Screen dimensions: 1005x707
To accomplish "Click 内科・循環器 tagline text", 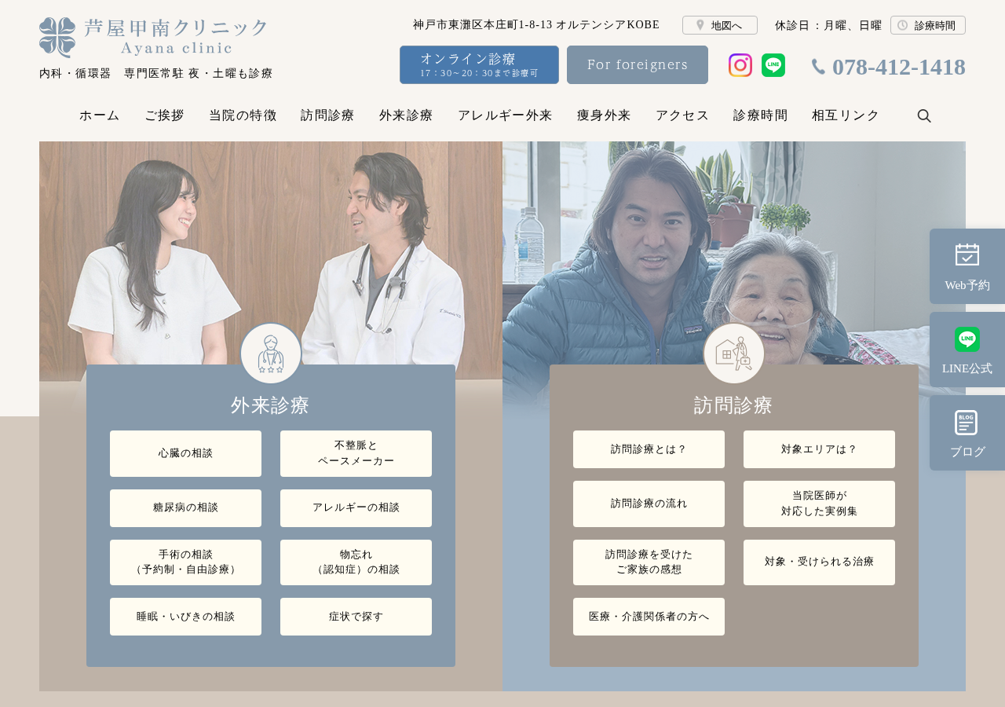I will click(156, 73).
